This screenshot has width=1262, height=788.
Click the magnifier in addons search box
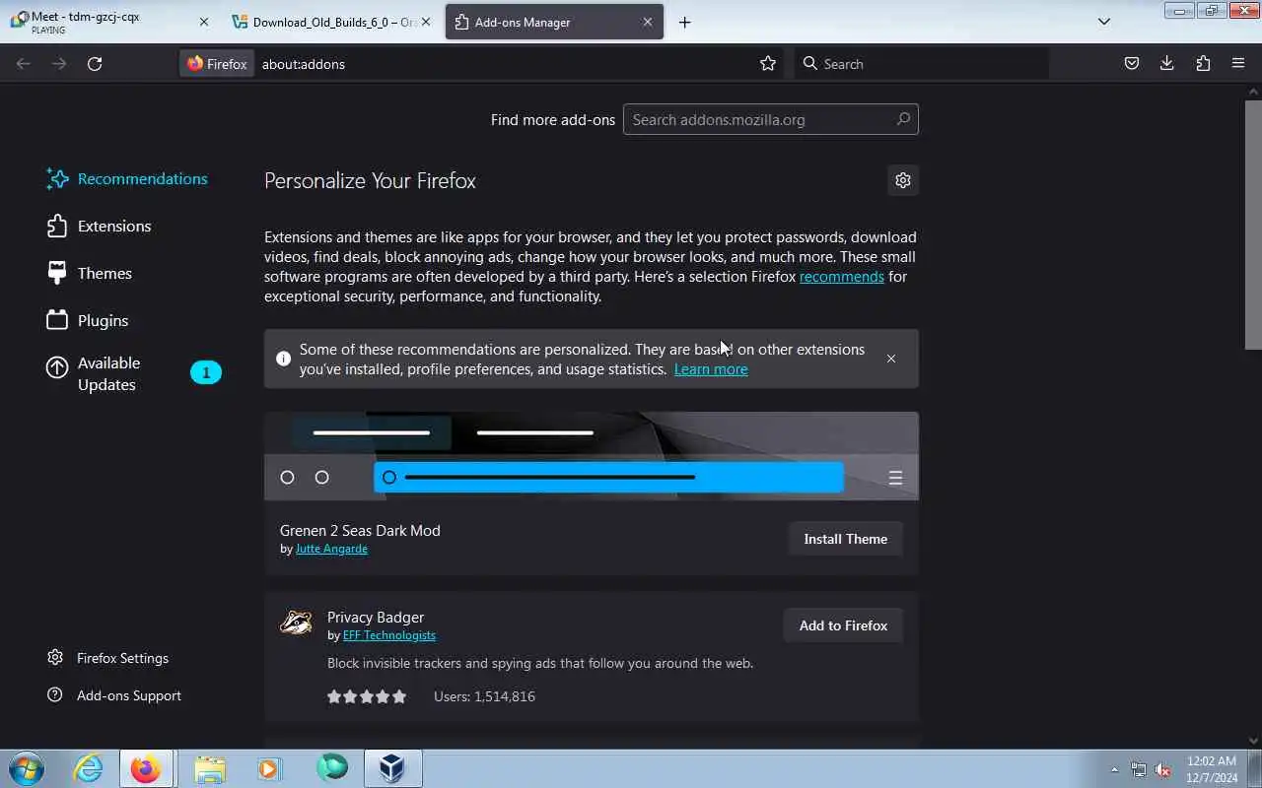[903, 119]
